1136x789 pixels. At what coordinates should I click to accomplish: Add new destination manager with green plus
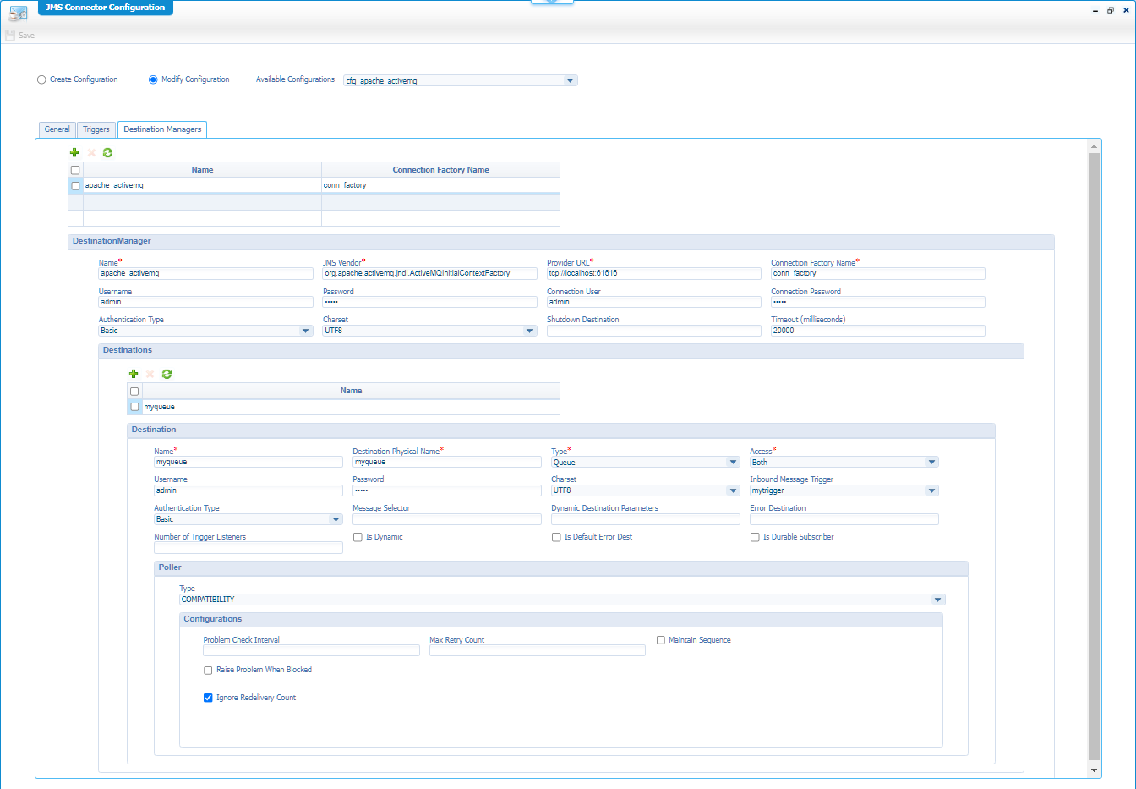[74, 153]
